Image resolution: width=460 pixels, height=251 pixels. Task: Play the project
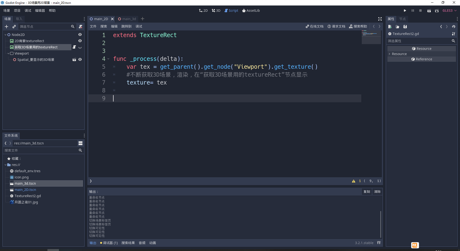(x=405, y=10)
